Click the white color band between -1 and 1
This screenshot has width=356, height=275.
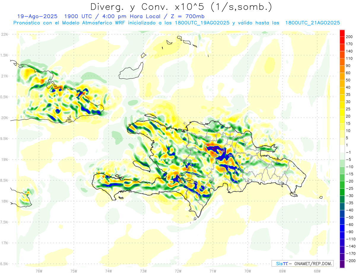click(342, 149)
